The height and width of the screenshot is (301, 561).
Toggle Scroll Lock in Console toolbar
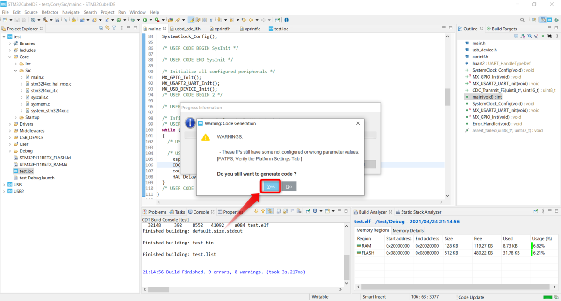pos(286,212)
